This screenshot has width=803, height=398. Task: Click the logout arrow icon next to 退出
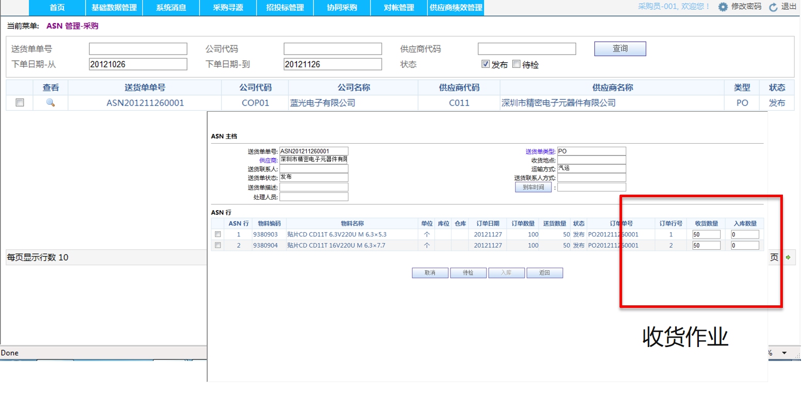(x=773, y=7)
